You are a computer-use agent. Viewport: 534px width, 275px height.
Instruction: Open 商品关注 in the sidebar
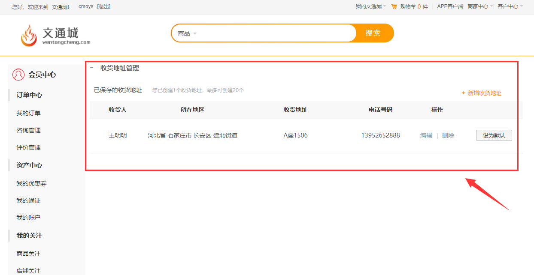pyautogui.click(x=28, y=254)
